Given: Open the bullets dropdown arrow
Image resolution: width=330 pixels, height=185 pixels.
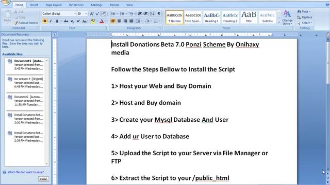Looking at the screenshot, I should 117,14.
